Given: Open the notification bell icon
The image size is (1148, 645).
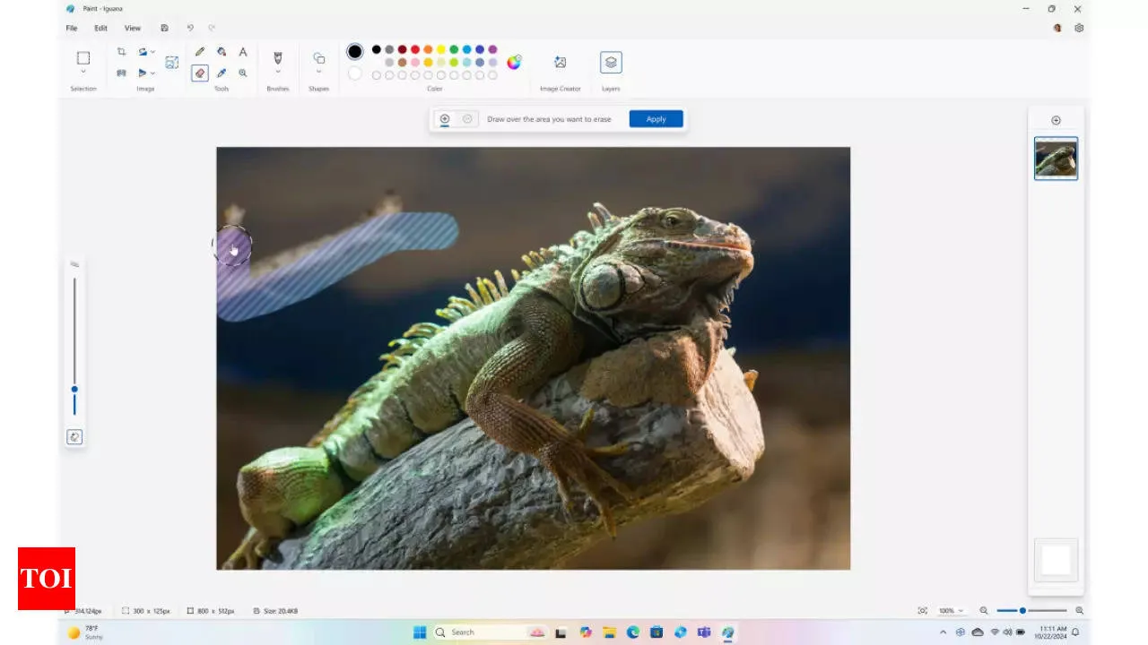Looking at the screenshot, I should tap(1075, 632).
